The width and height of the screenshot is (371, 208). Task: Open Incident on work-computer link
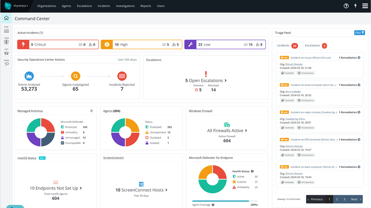[313, 85]
